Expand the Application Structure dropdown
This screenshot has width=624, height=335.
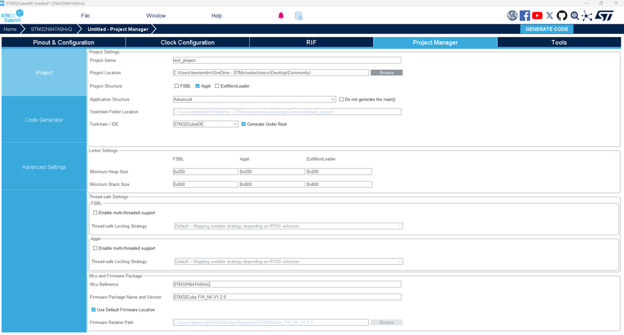pos(254,99)
